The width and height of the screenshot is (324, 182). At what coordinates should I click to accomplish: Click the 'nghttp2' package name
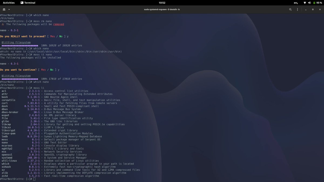tap(7, 149)
